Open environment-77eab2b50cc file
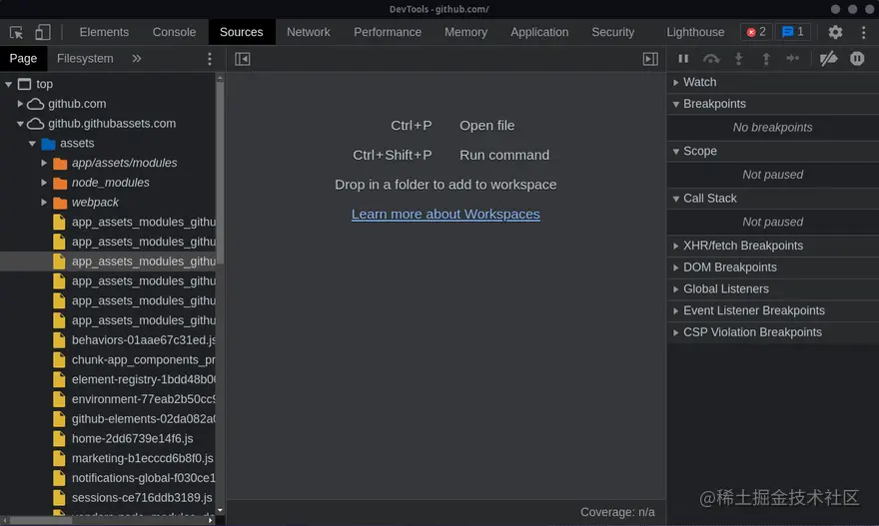Viewport: 879px width, 526px height. pyautogui.click(x=108, y=399)
